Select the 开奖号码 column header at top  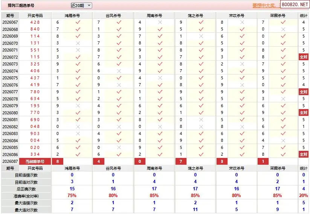pos(35,15)
